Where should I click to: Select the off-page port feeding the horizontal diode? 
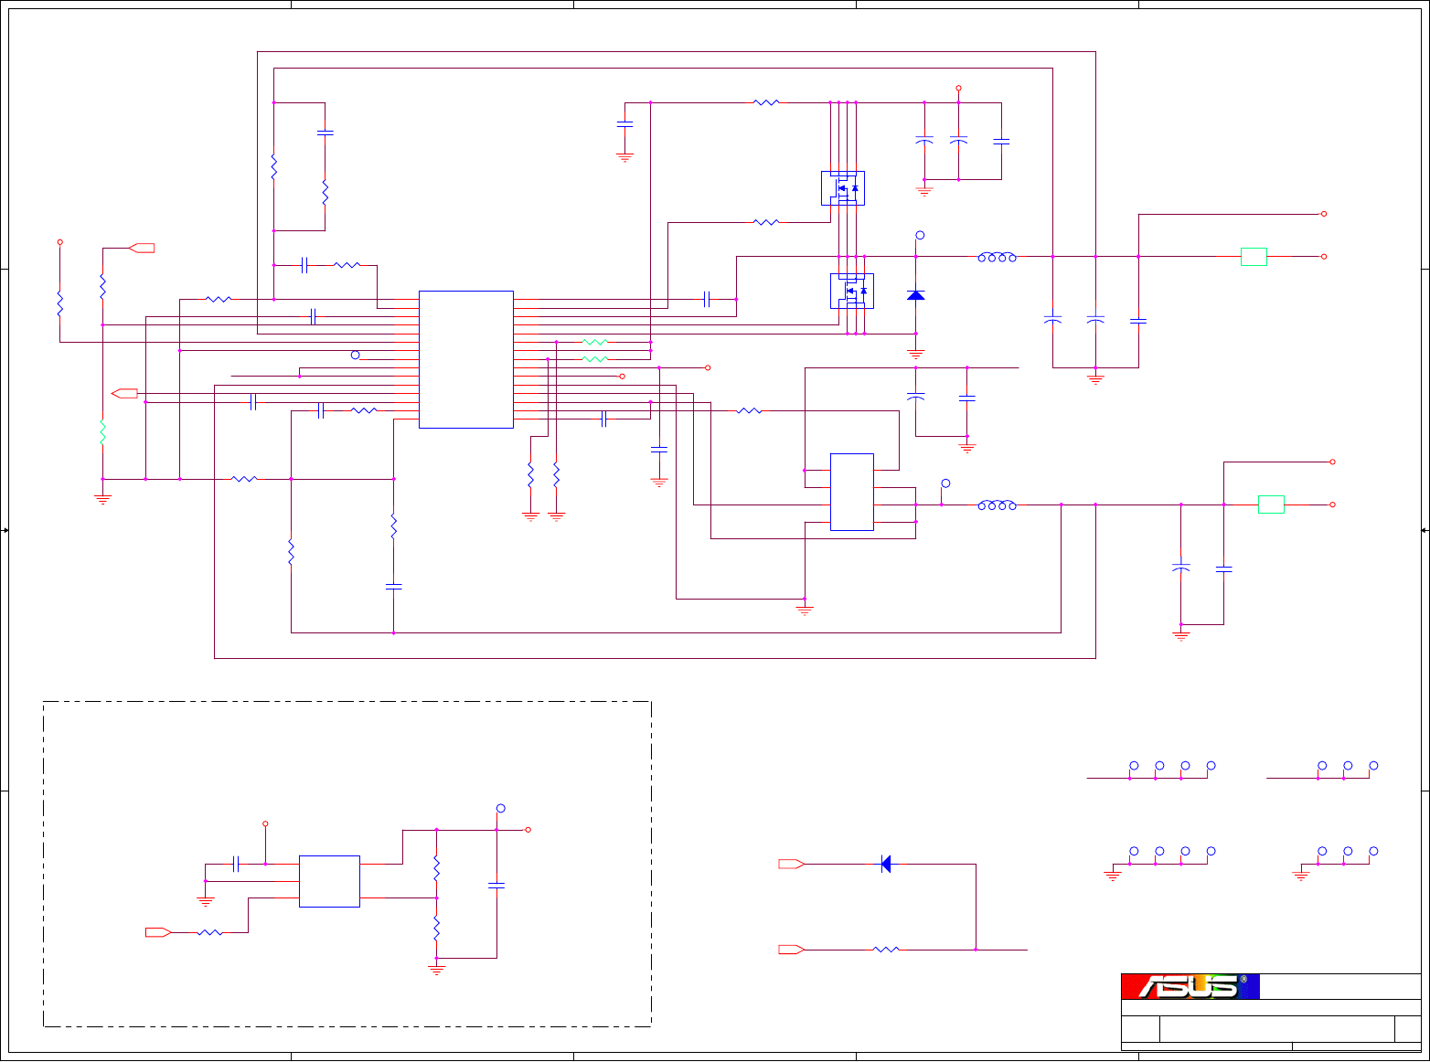792,864
